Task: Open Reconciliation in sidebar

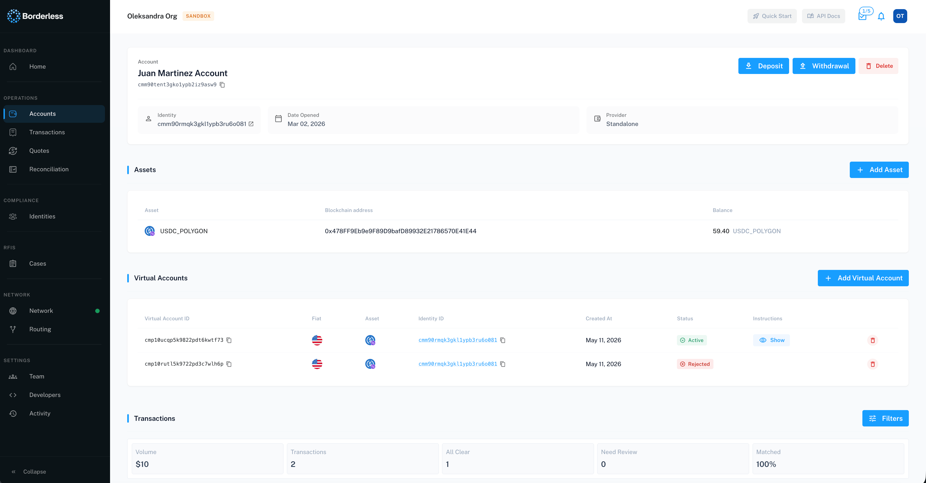Action: (x=54, y=169)
